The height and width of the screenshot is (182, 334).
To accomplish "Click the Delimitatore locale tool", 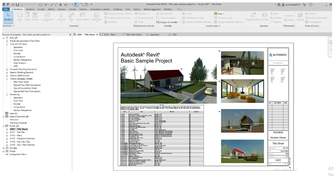I will click(x=193, y=18).
